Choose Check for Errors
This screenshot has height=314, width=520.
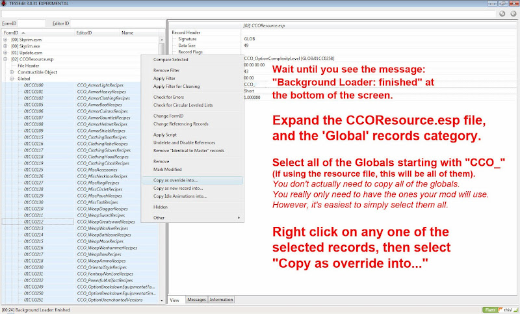168,97
